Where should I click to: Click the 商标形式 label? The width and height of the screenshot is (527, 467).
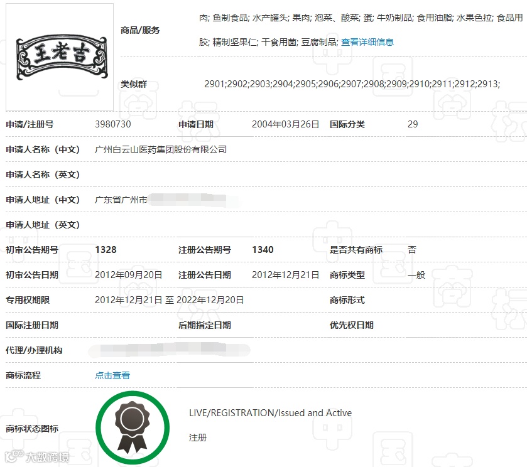pyautogui.click(x=347, y=300)
